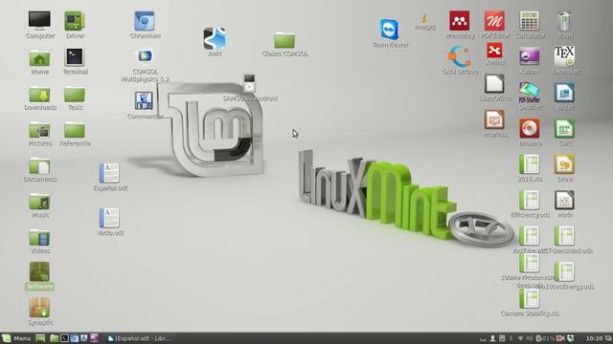The height and width of the screenshot is (344, 613).
Task: Select the NIST-Densidad.ods spreadsheet file
Action: (564, 236)
